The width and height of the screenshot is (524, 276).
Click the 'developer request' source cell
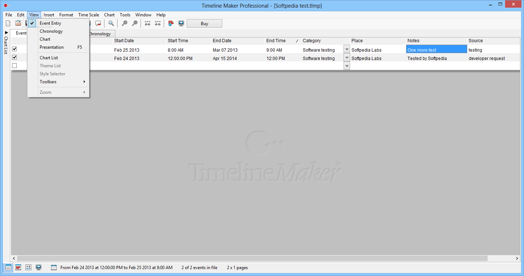493,58
